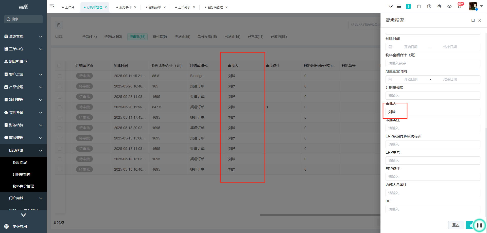Open the calendar icon in the top bar

point(419,7)
